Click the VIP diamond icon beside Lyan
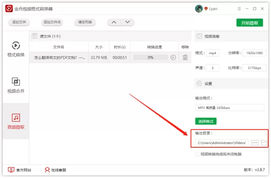Viewport: 271px width, 178px height. (x=206, y=9)
